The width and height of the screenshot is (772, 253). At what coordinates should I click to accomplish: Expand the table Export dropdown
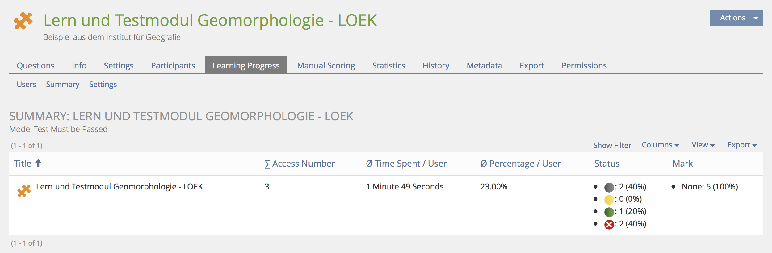742,145
